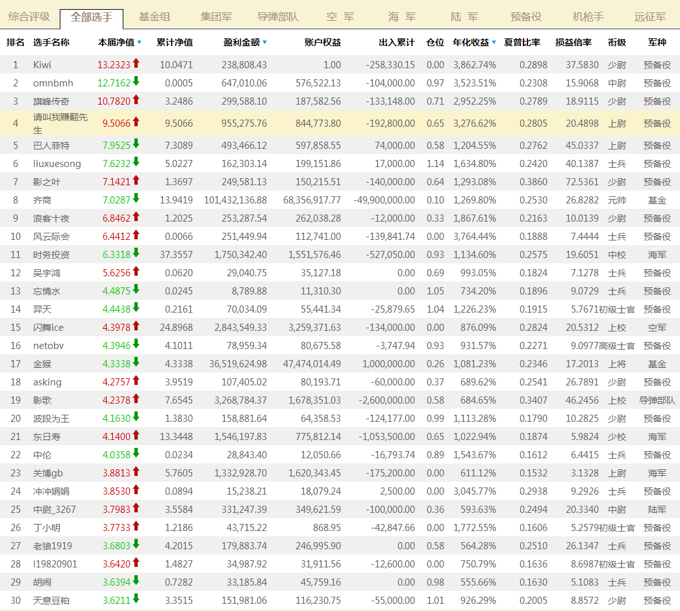Image resolution: width=680 pixels, height=611 pixels.
Task: Click the green down arrow beside 4.0358
Action: pyautogui.click(x=136, y=454)
